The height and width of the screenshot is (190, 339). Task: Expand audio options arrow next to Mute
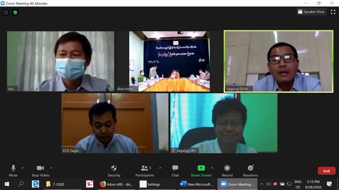pos(23,168)
